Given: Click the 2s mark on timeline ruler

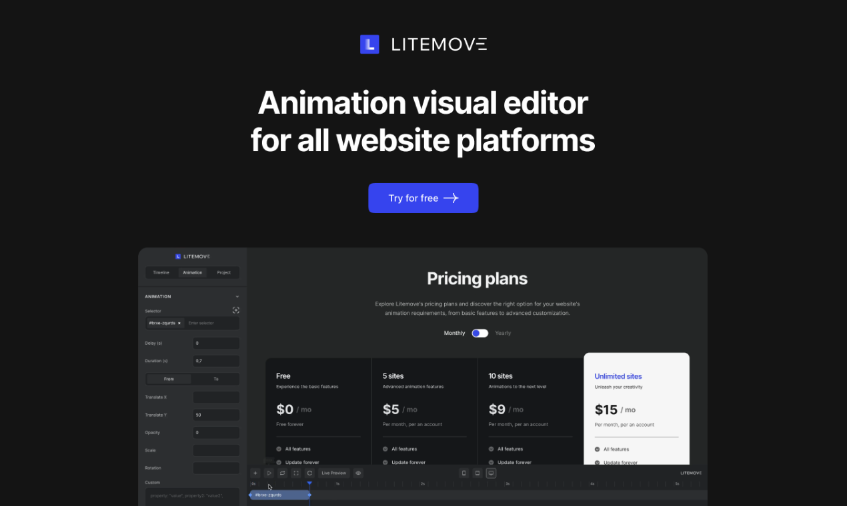Looking at the screenshot, I should [x=423, y=484].
